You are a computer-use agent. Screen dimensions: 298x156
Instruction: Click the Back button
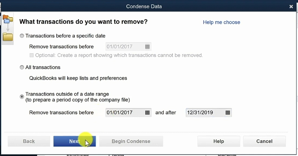pyautogui.click(x=29, y=141)
